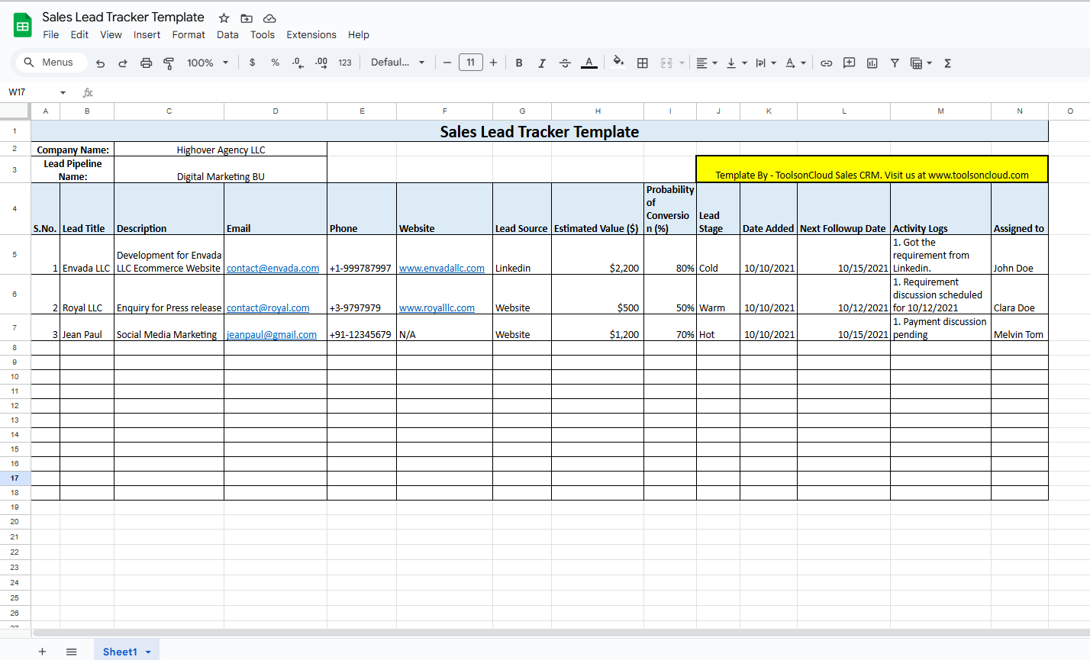Open the font family dropdown
This screenshot has height=660, width=1090.
[x=398, y=63]
